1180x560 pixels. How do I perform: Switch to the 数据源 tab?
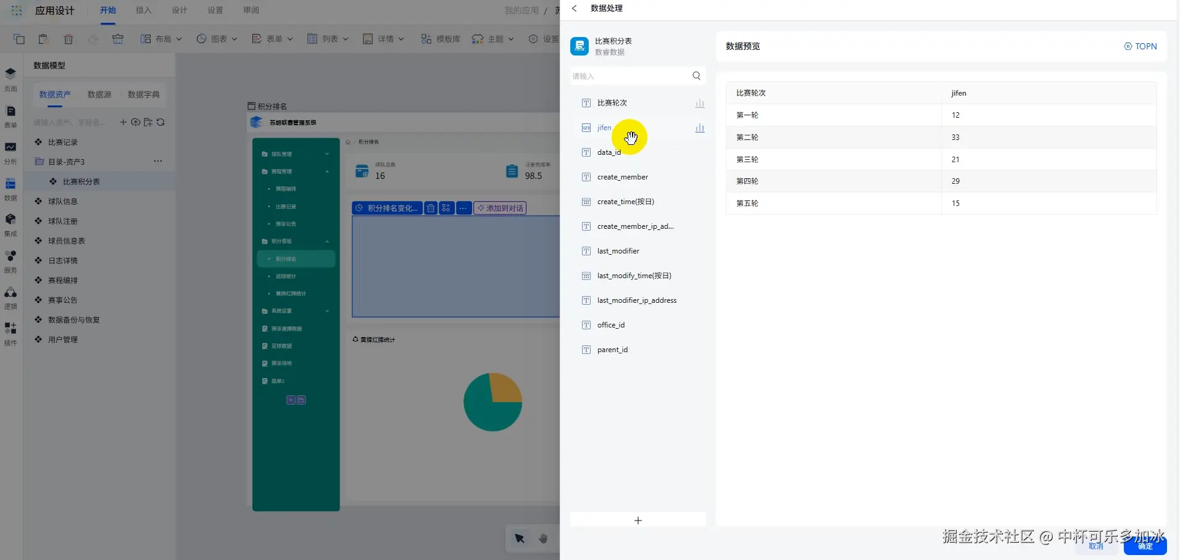coord(99,94)
